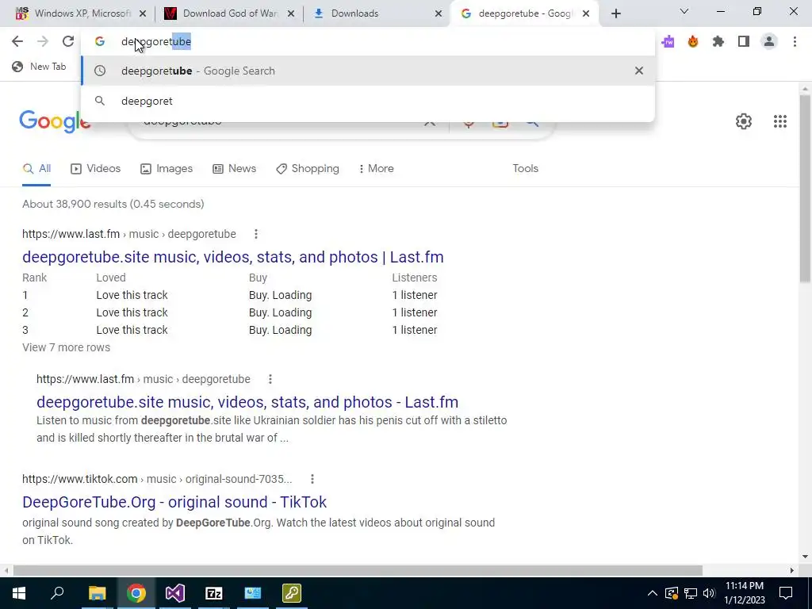The width and height of the screenshot is (812, 609).
Task: Open options for indented last.fm result
Action: [x=270, y=379]
